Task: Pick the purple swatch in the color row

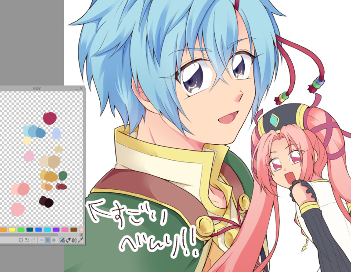Action: [x=56, y=230]
